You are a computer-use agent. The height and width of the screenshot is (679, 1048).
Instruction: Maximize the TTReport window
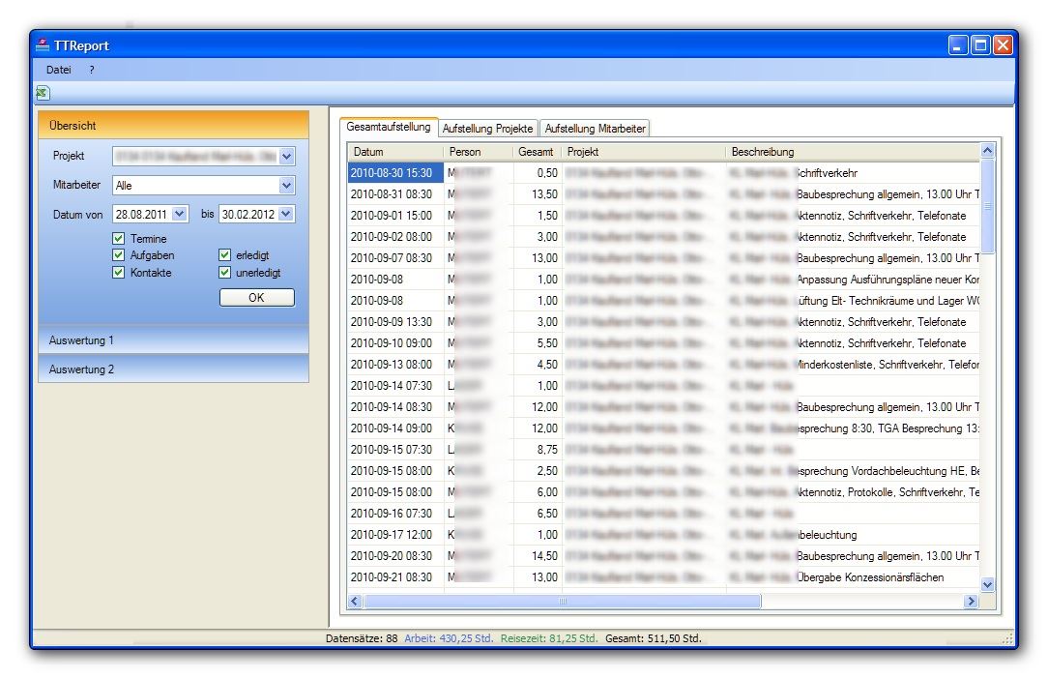(x=980, y=45)
